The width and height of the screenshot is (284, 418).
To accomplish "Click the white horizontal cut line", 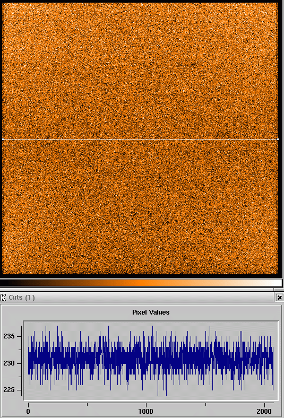I will (140, 139).
